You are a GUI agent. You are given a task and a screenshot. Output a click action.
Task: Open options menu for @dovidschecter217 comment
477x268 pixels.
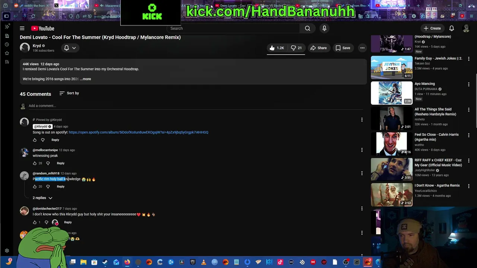(361, 208)
